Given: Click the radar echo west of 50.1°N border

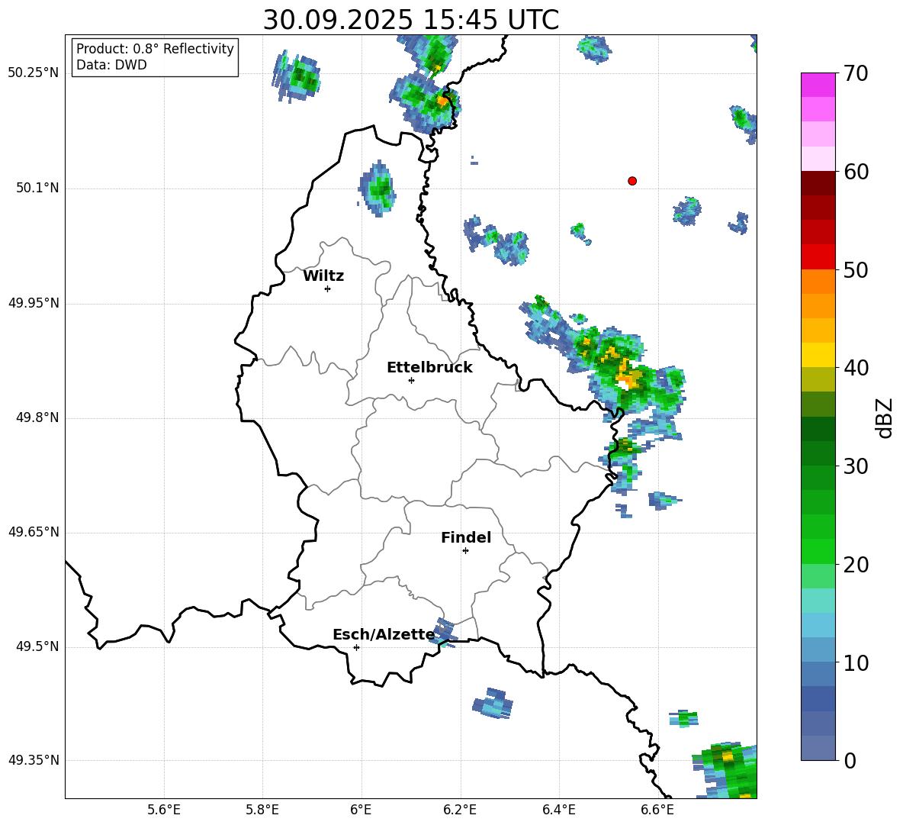Looking at the screenshot, I should [378, 189].
